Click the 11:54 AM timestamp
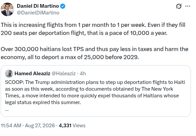This screenshot has height=136, width=196. [x=11, y=126]
